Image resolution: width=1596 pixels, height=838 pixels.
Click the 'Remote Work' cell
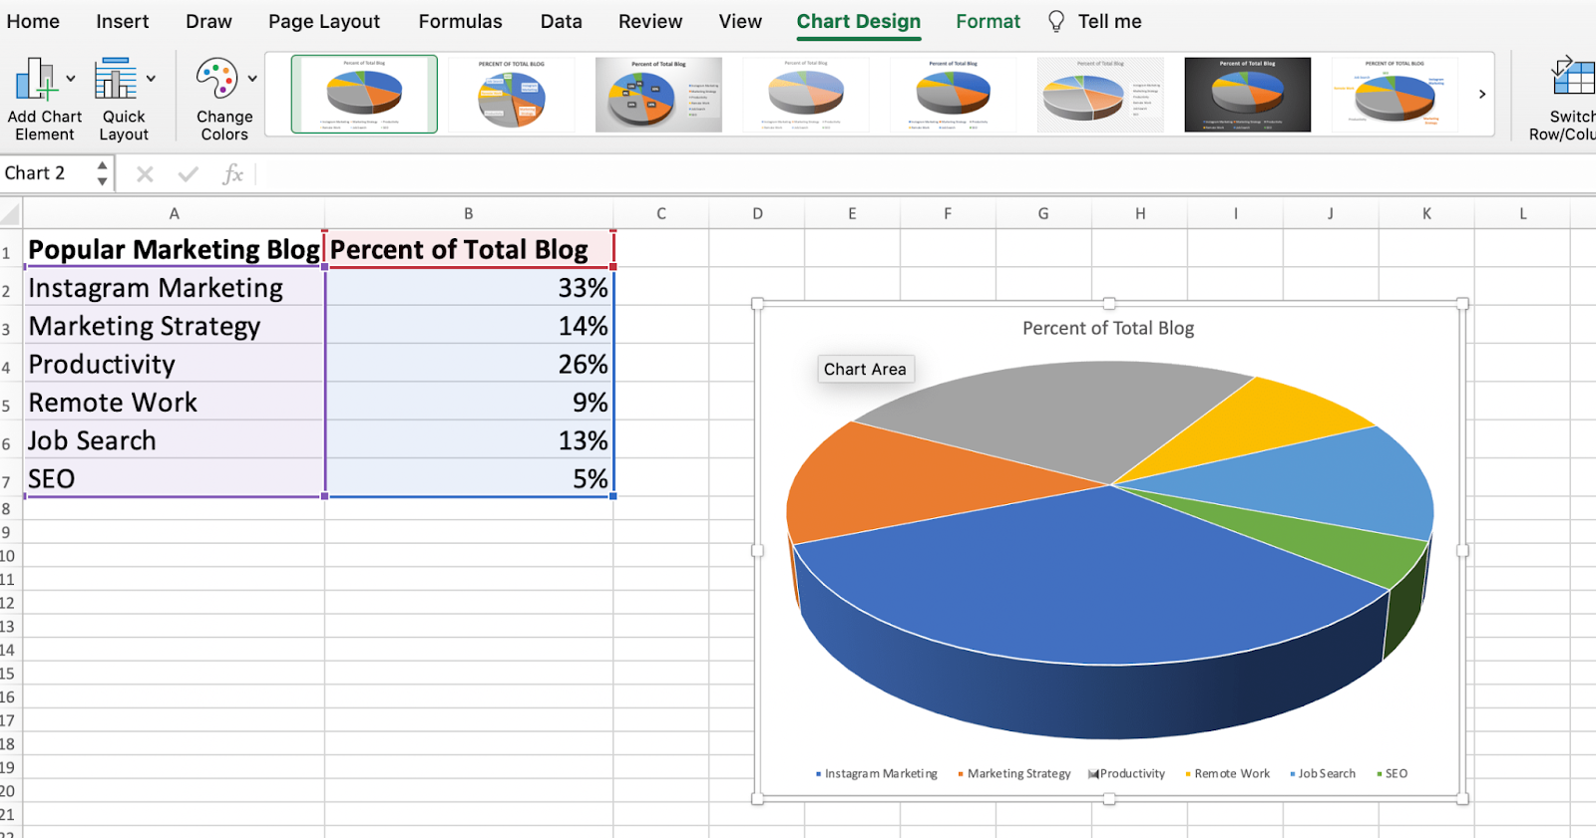point(174,402)
